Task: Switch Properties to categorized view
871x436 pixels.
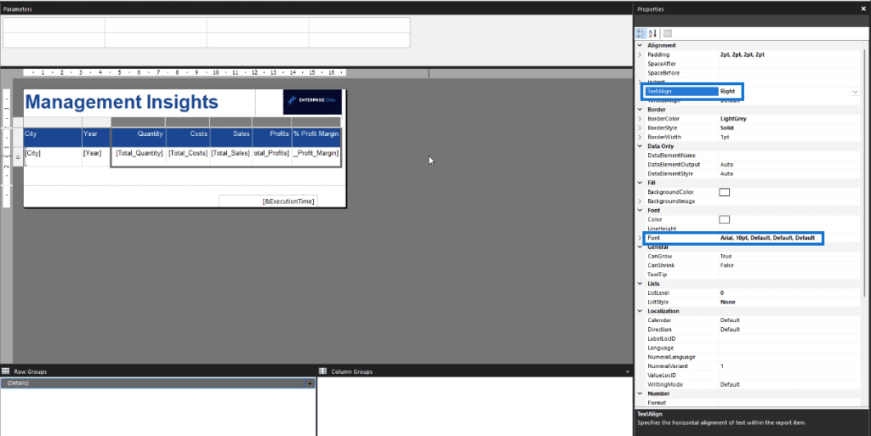Action: [641, 33]
